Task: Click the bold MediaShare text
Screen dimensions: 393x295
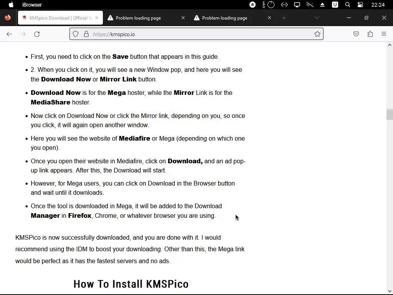Action: (x=50, y=102)
